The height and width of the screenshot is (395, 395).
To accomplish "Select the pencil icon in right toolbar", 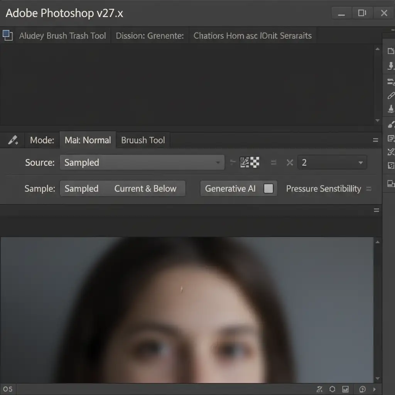I will (x=390, y=95).
